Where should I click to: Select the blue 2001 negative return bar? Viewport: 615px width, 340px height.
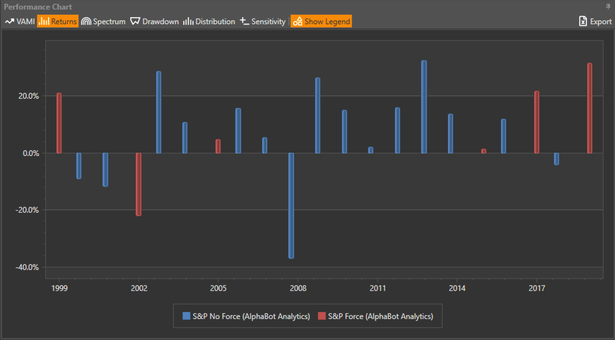(105, 169)
